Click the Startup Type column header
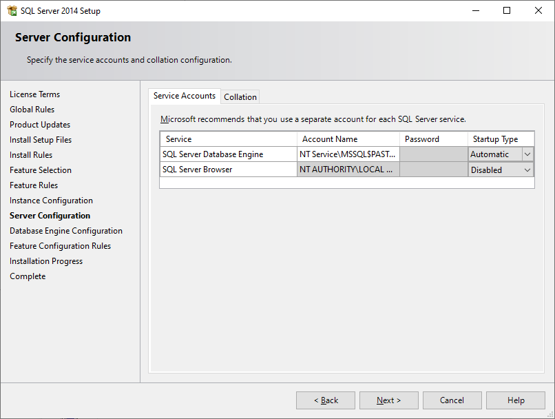 [501, 139]
